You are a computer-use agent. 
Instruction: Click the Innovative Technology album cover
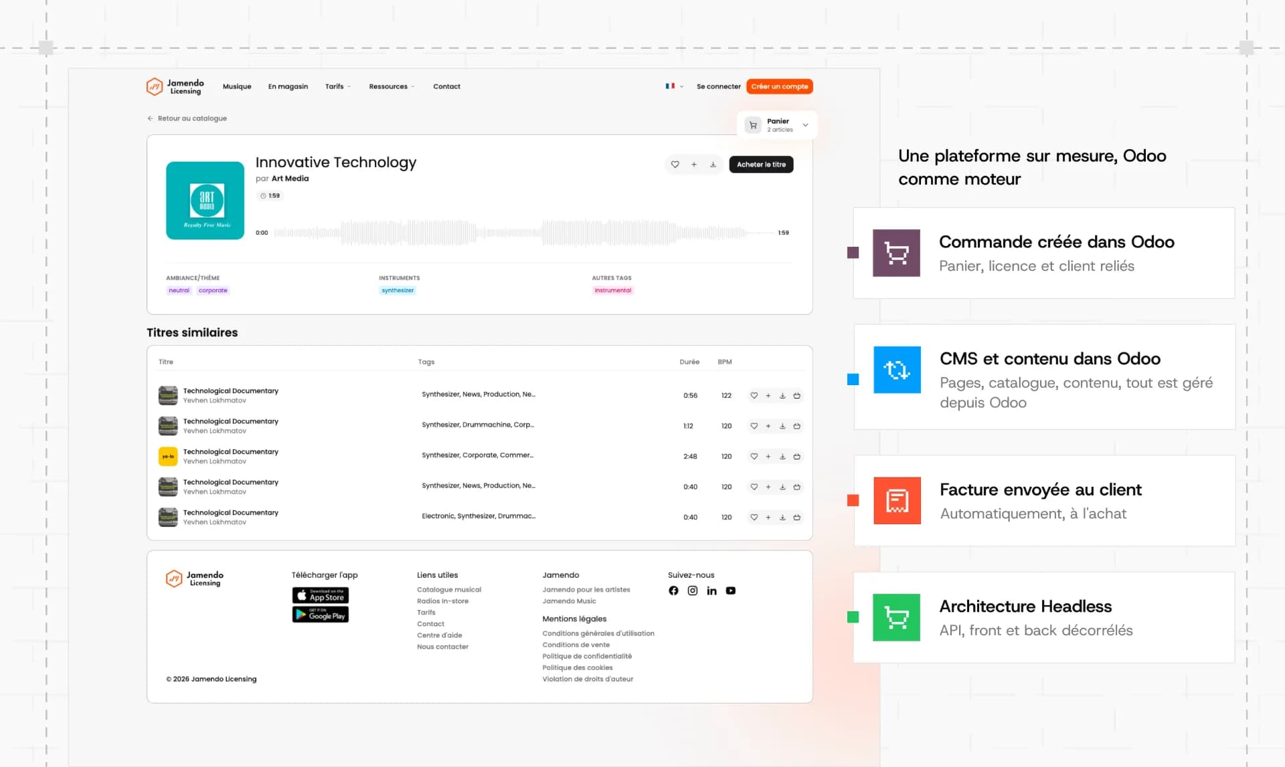pos(205,201)
